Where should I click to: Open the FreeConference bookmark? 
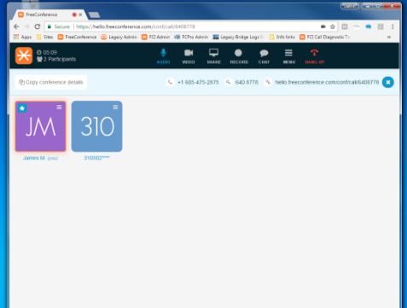77,37
